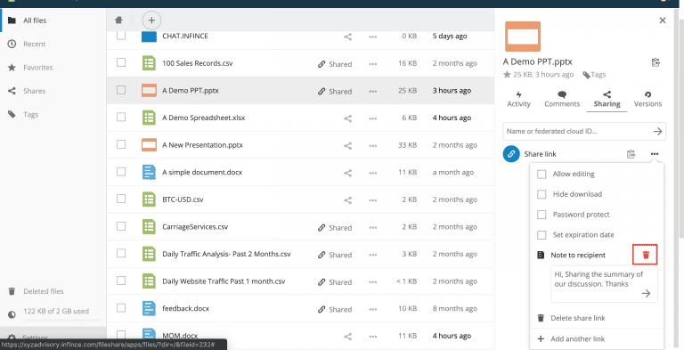The image size is (684, 350).
Task: Switch to the Versions tab
Action: point(647,100)
